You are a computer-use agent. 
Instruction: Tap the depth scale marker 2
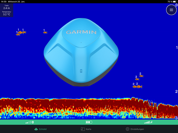(176, 91)
